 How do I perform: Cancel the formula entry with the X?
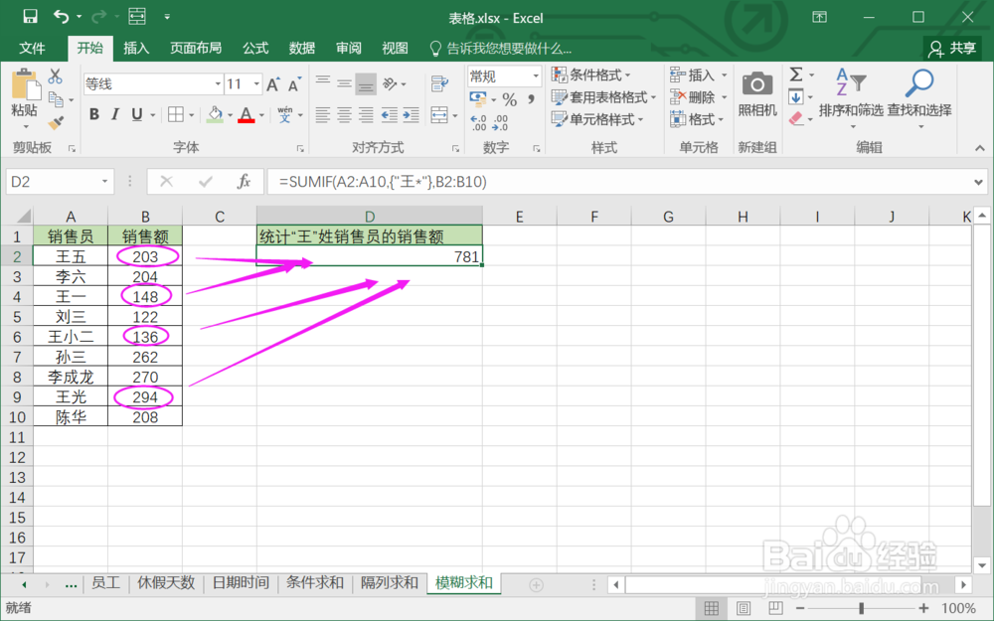(x=167, y=182)
